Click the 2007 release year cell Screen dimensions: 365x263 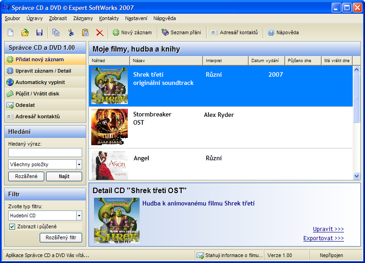click(x=276, y=74)
